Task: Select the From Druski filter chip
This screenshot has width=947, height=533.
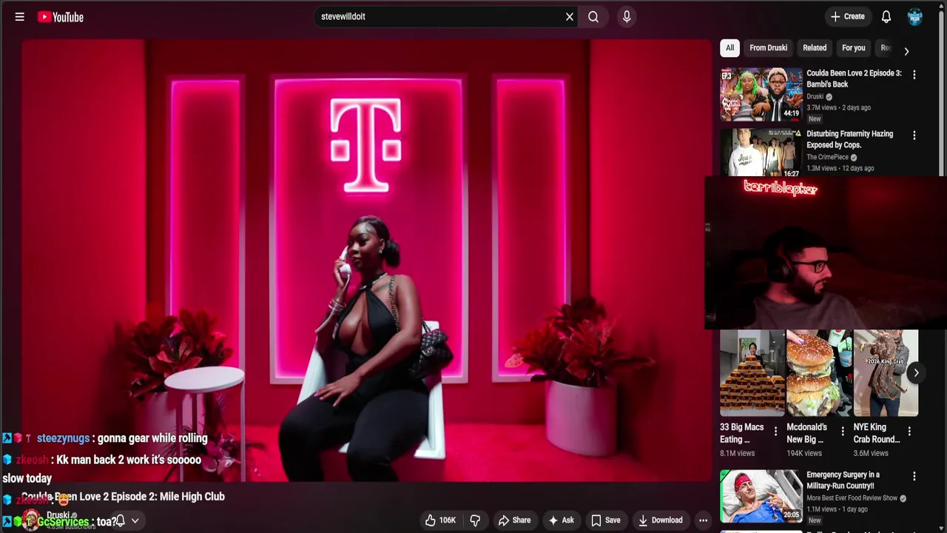Action: point(768,47)
